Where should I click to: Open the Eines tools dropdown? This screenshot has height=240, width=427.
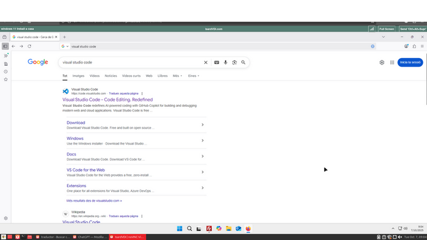point(194,76)
